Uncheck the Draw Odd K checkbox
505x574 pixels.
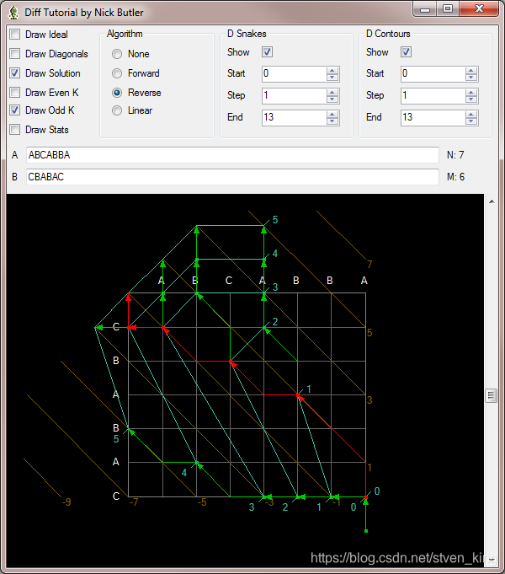[15, 110]
